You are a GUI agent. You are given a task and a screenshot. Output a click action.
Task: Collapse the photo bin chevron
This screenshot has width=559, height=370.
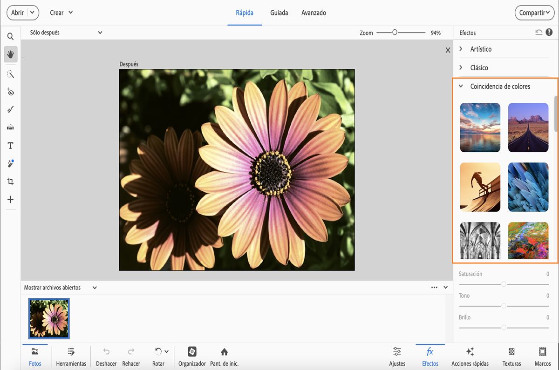point(446,287)
